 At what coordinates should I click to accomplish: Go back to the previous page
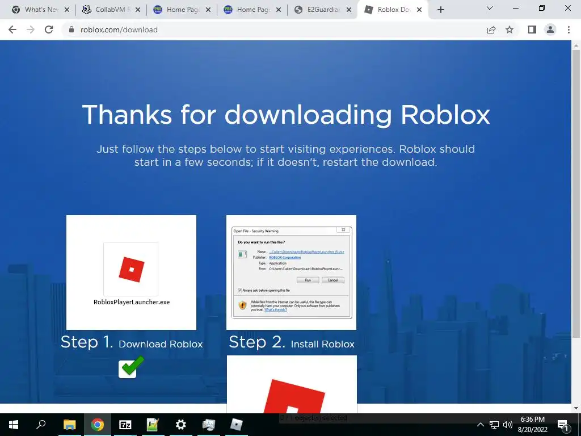pyautogui.click(x=12, y=30)
